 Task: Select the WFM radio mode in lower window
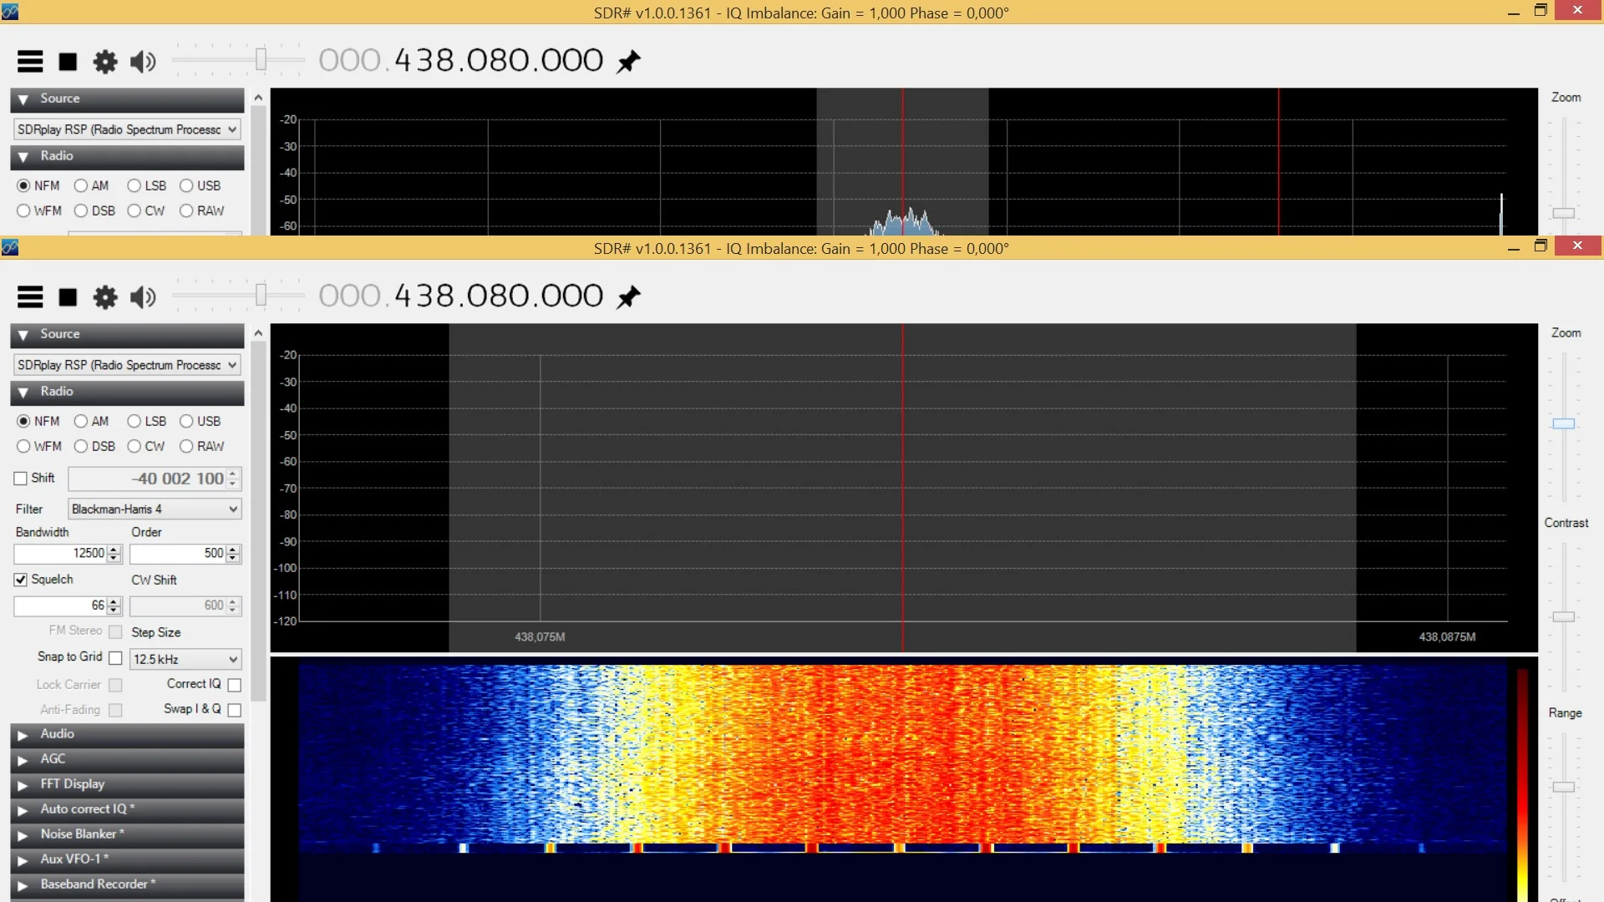coord(23,446)
